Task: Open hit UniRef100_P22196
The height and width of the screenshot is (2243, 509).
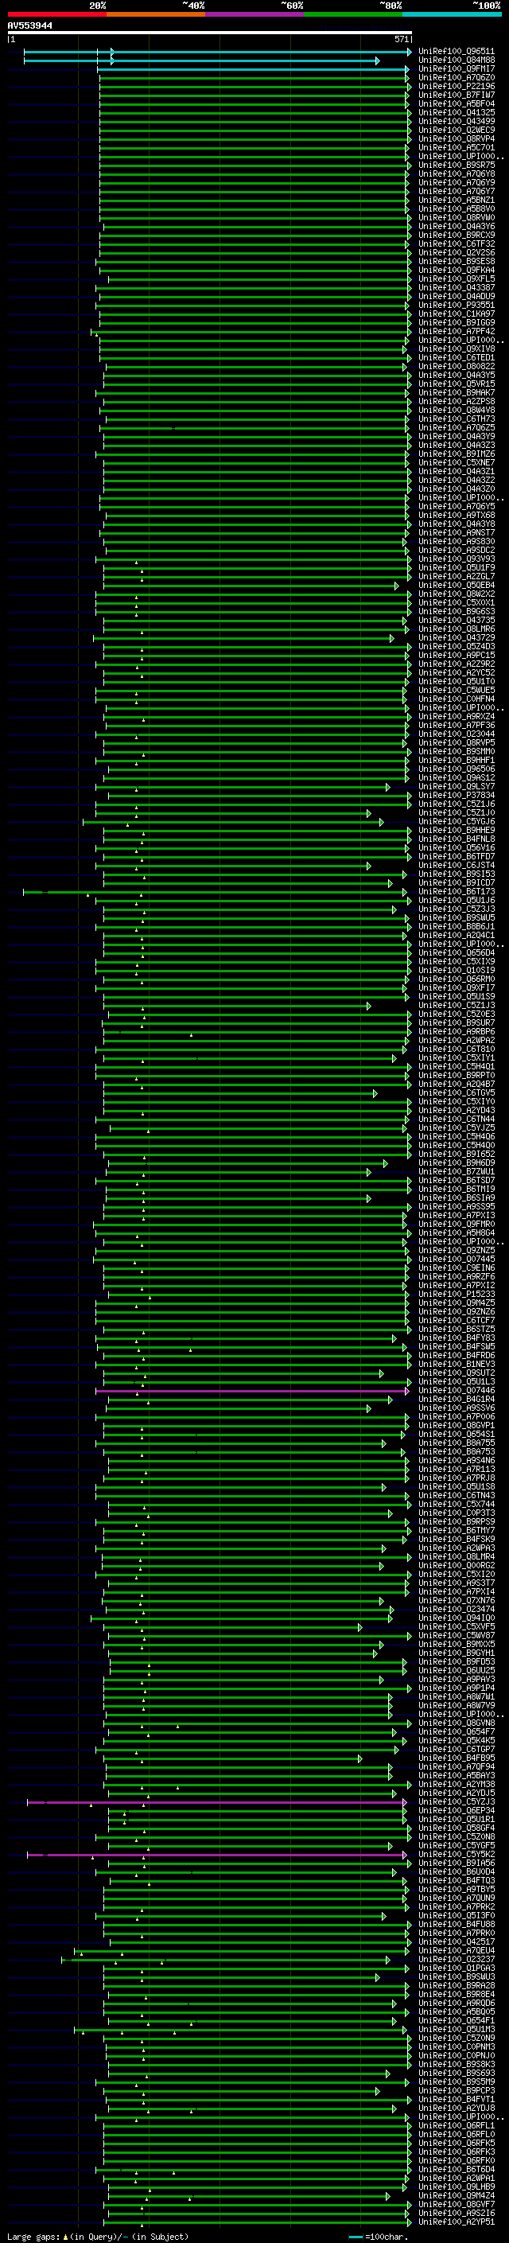Action: (456, 86)
